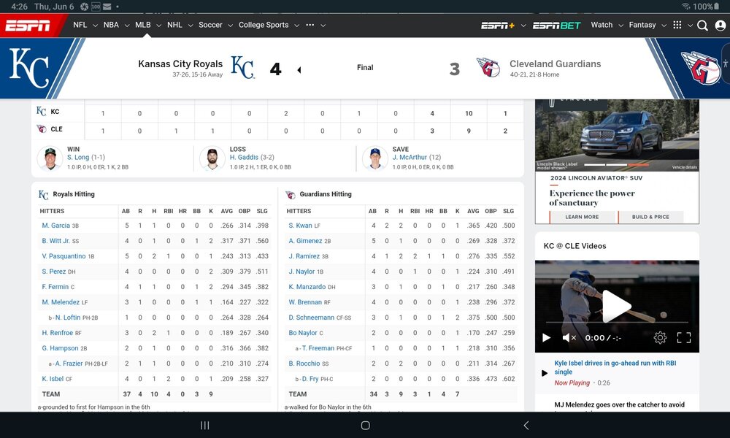This screenshot has height=438, width=730.
Task: Click Cleveland Guardians logo beside score
Action: pos(489,67)
